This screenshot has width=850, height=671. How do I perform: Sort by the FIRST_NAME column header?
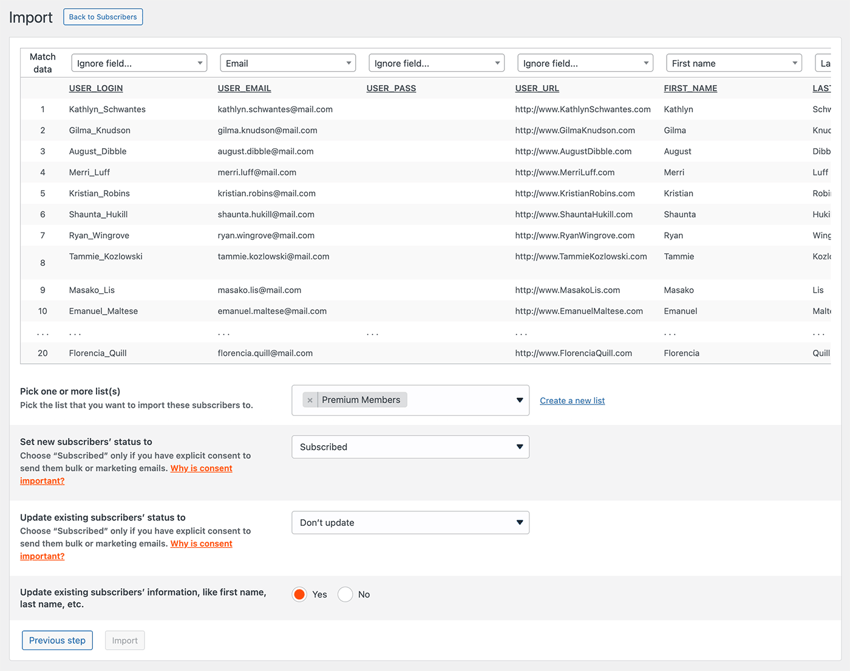pos(690,88)
